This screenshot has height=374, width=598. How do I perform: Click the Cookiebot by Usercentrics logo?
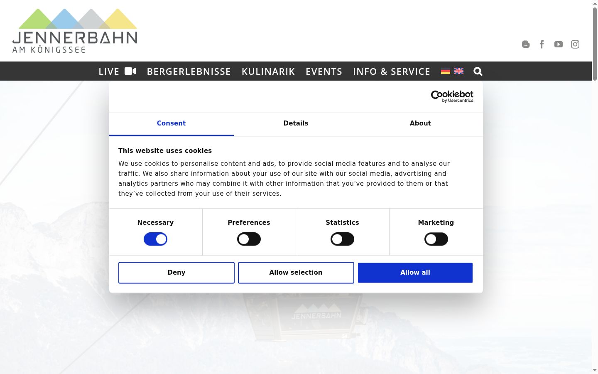(x=452, y=96)
